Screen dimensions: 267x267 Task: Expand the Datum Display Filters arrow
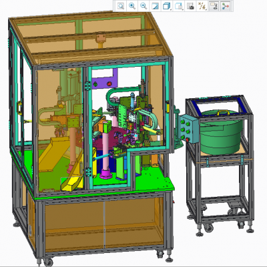pyautogui.click(x=206, y=9)
